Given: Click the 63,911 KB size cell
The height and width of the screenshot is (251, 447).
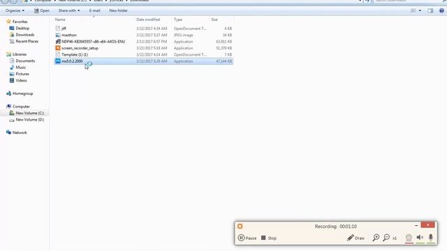Looking at the screenshot, I should [223, 42].
